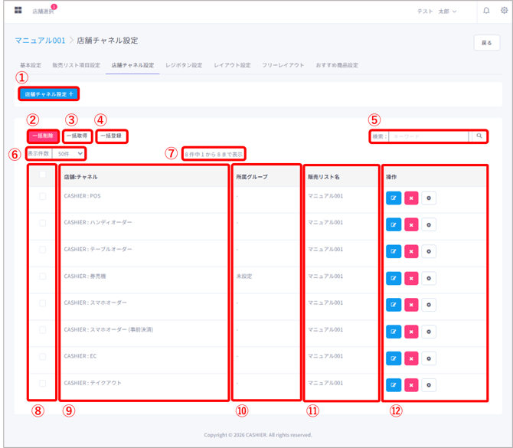Click the edit icon for CASHIER : POS
This screenshot has height=448, width=513.
[394, 198]
